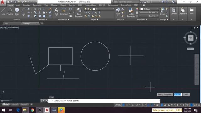
Task: Switch to the Layout1 tab
Action: [15, 104]
